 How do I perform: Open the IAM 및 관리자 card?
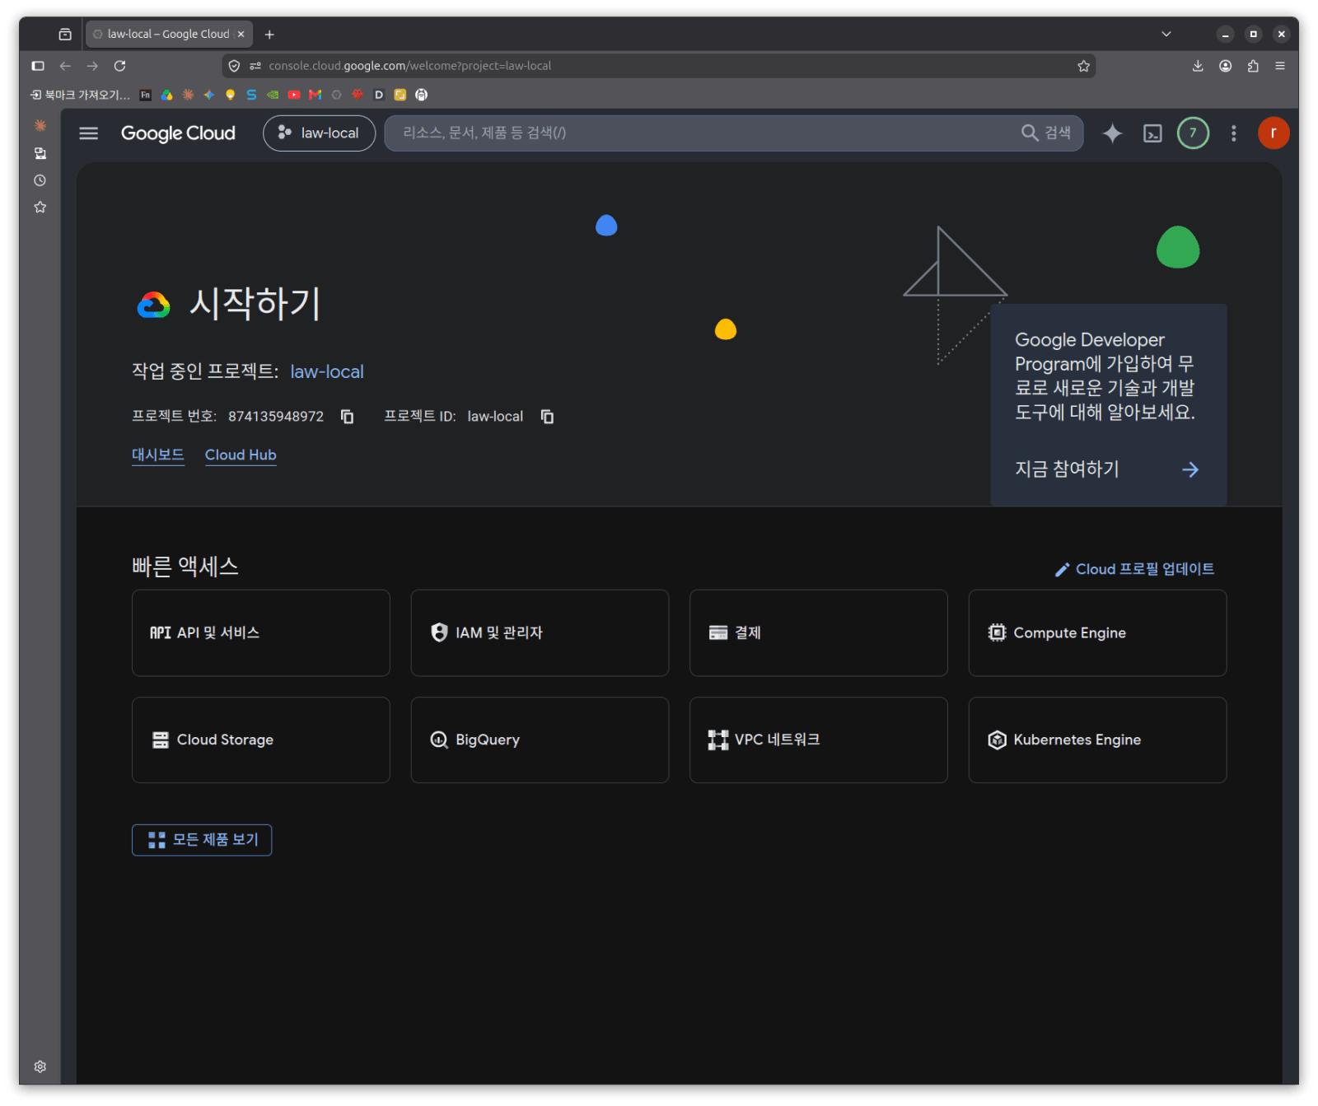point(540,632)
